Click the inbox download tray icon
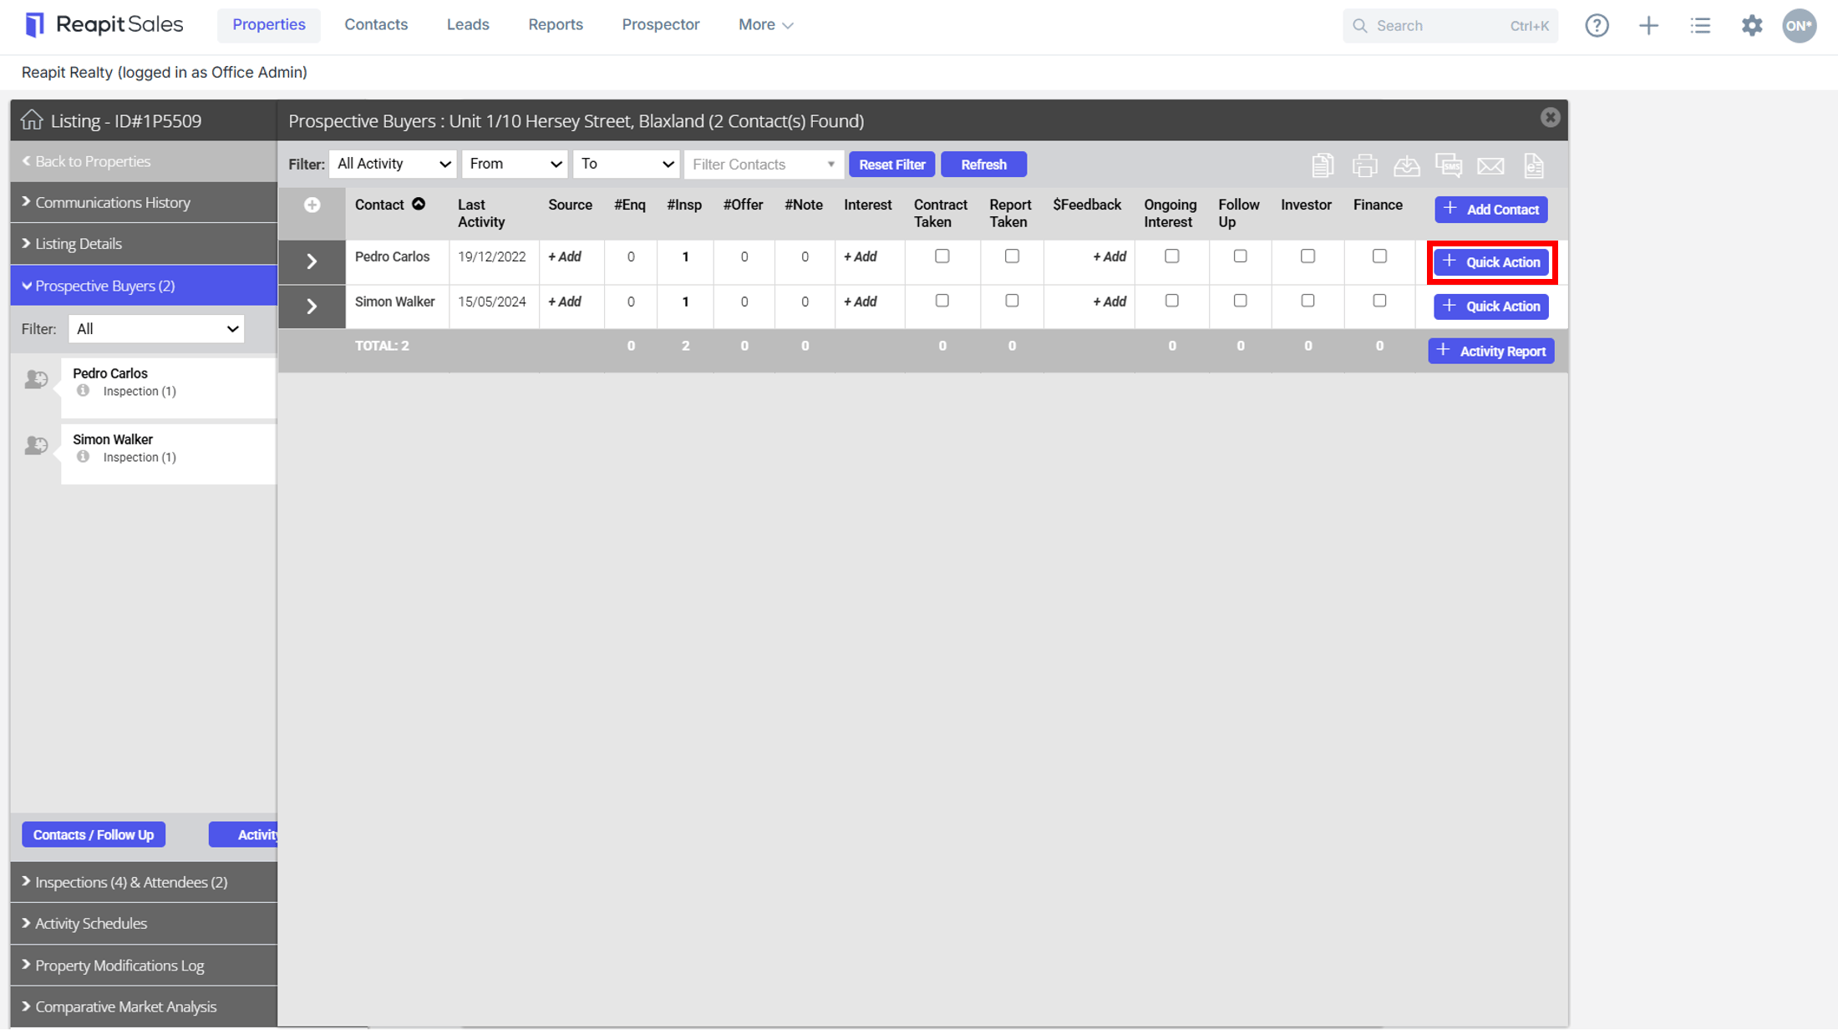 (x=1407, y=165)
